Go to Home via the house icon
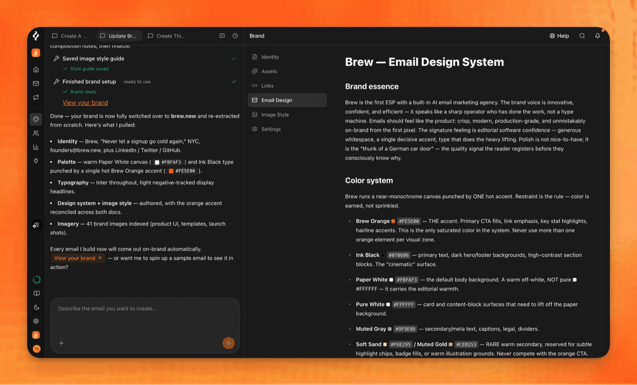The height and width of the screenshot is (385, 637). (x=36, y=69)
